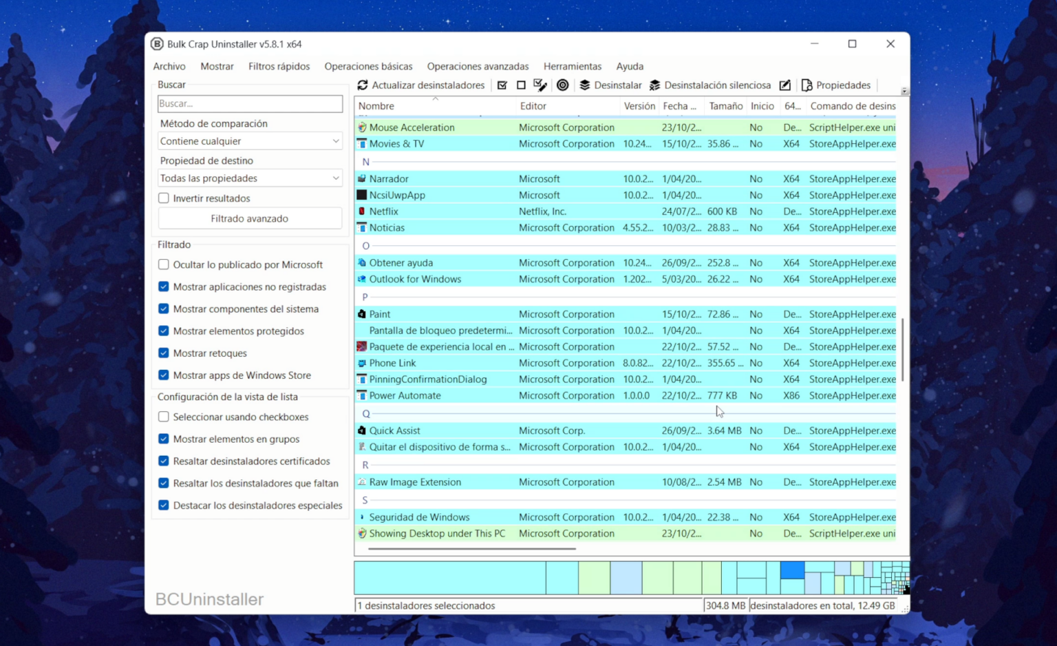Click the target picker icon in the toolbar
Viewport: 1057px width, 646px height.
[563, 85]
